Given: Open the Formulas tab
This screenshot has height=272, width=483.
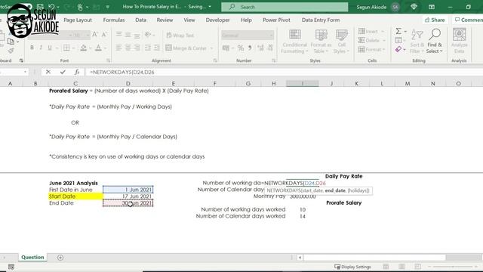Looking at the screenshot, I should [x=114, y=20].
